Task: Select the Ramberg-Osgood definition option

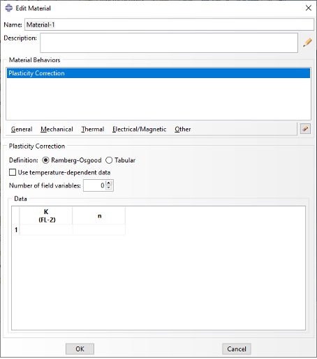Action: 45,160
